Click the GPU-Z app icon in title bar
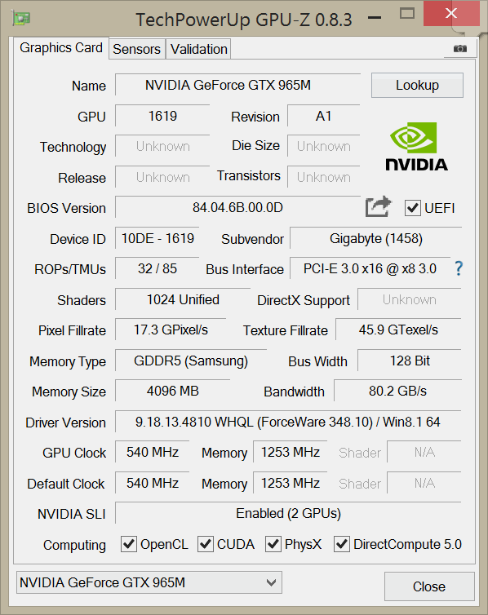 (21, 18)
